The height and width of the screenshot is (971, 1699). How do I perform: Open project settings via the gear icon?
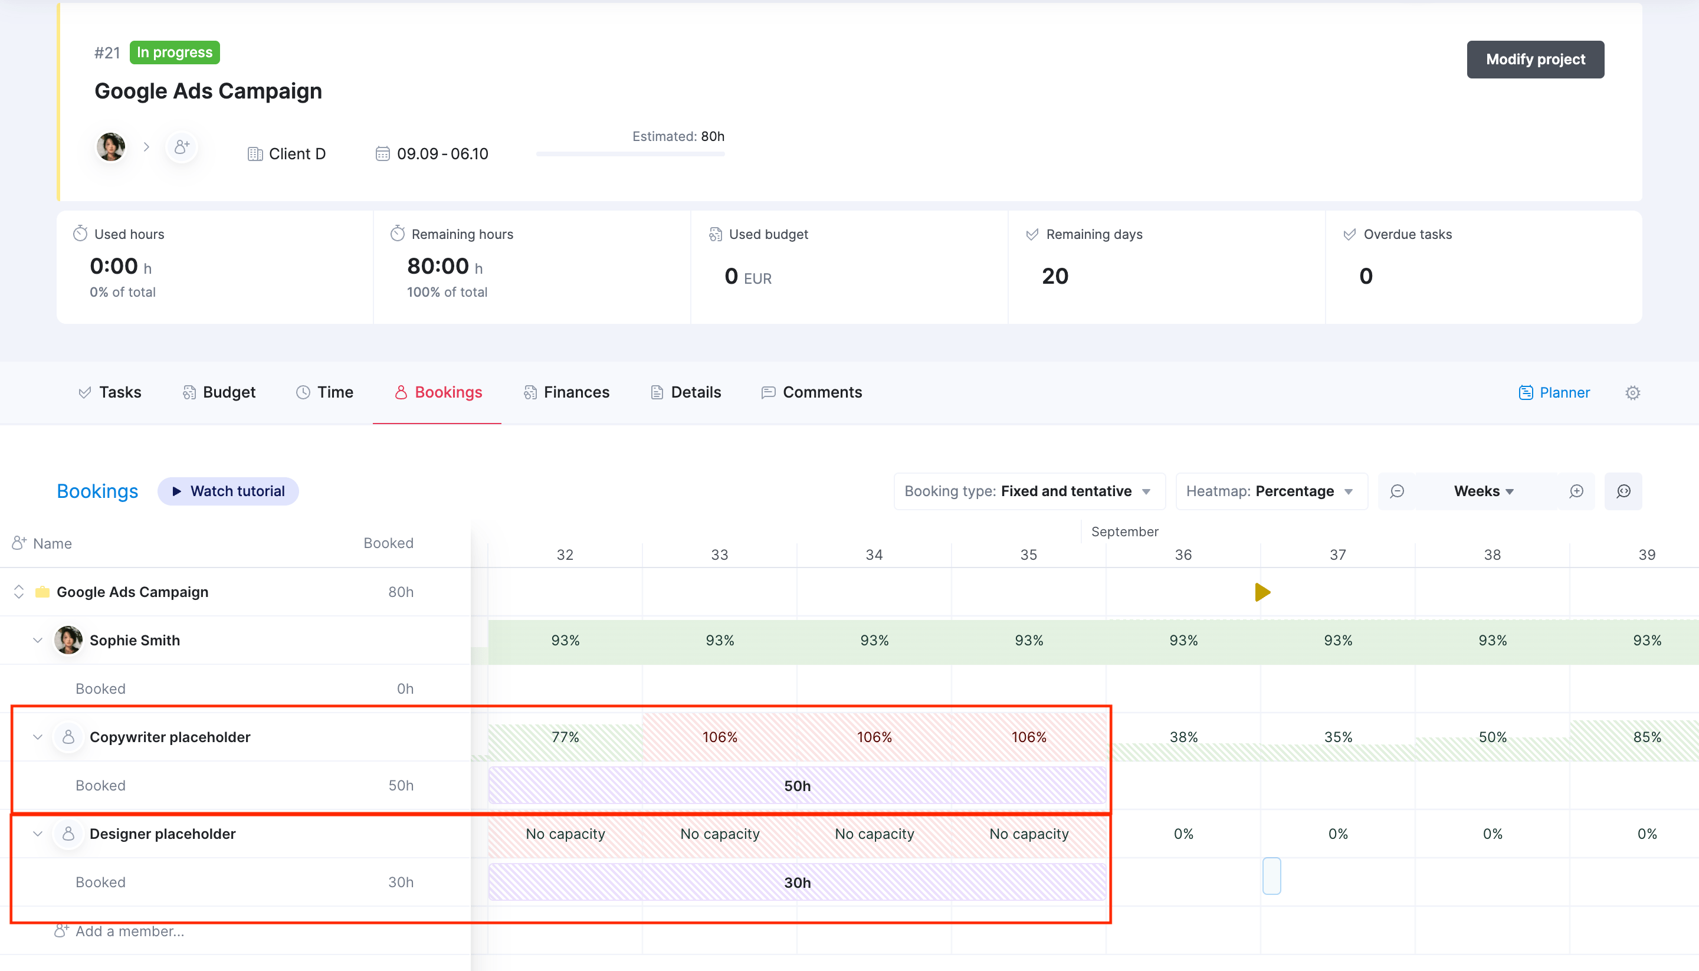pyautogui.click(x=1632, y=393)
